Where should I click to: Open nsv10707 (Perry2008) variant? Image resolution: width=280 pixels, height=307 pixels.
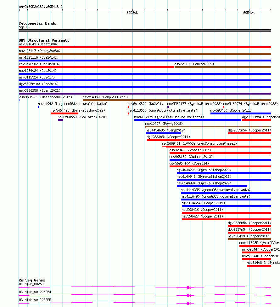click(x=164, y=124)
